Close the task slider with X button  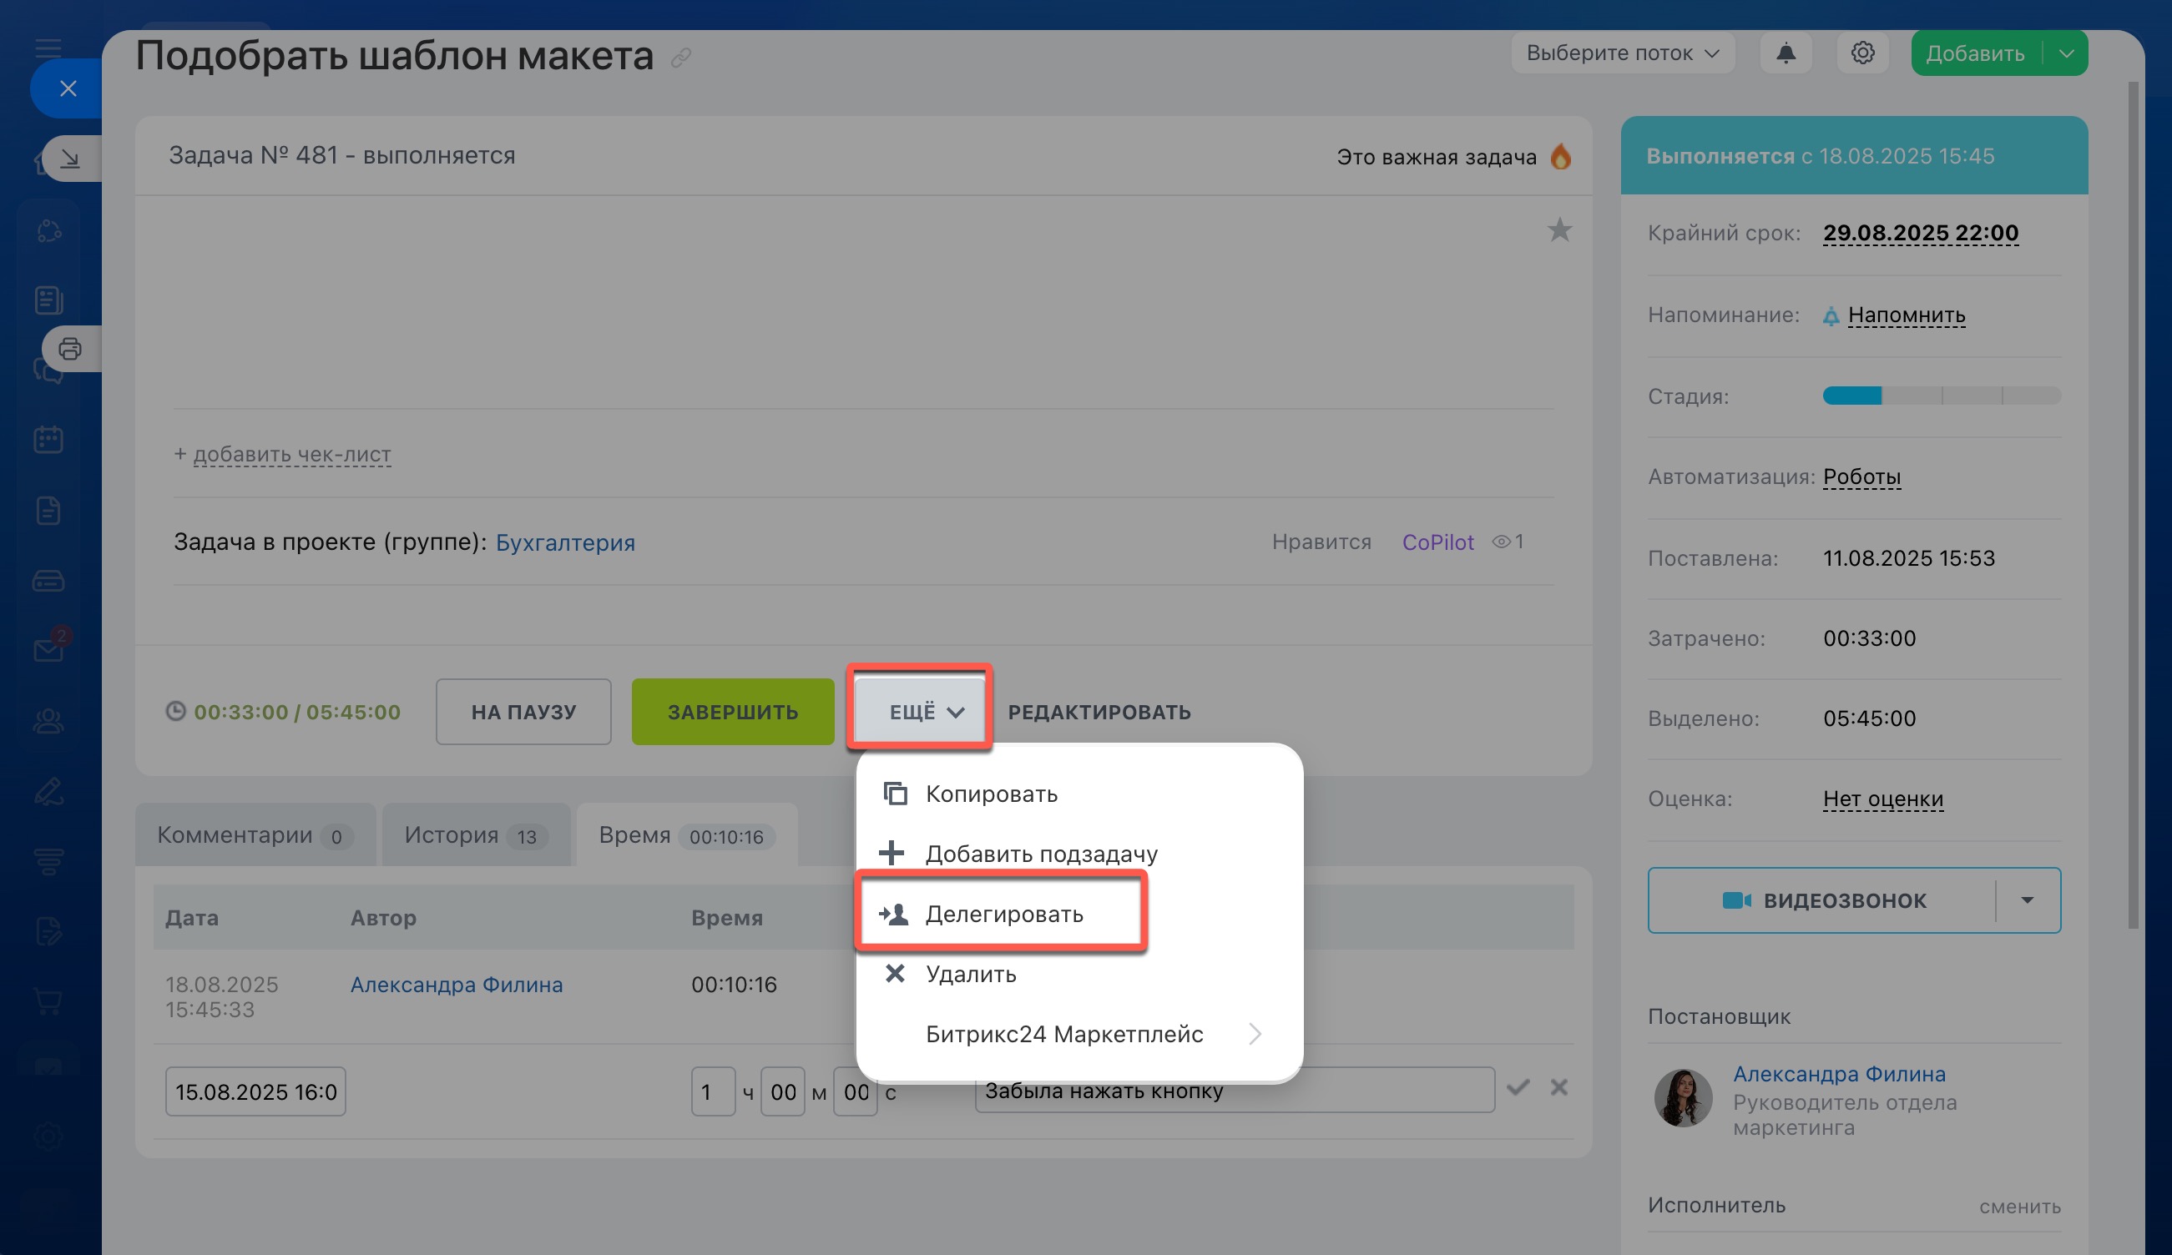(68, 88)
